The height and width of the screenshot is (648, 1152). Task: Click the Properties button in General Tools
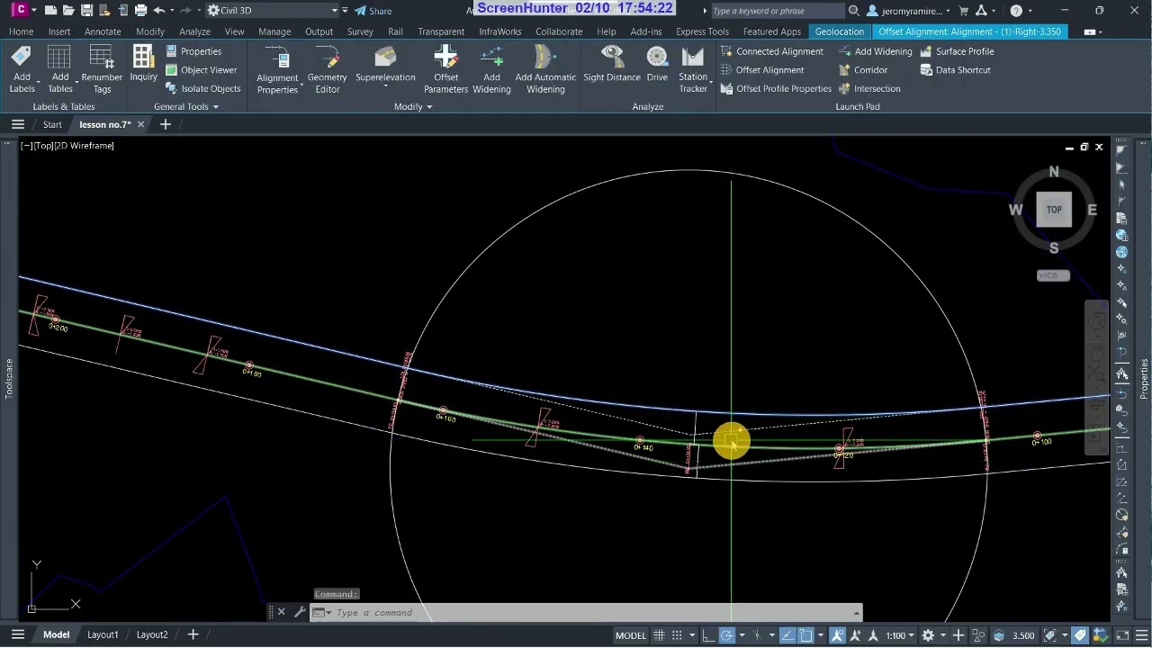[x=193, y=51]
